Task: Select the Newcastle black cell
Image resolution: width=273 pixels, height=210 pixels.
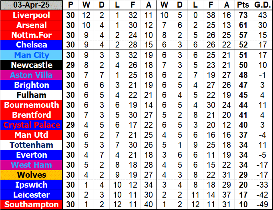Action: 32,65
